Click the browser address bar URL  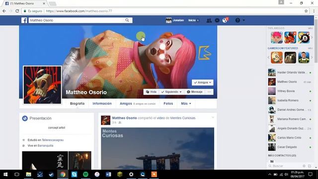coord(79,11)
